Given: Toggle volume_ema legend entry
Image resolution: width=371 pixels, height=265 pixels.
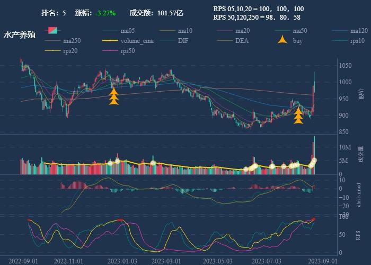Looking at the screenshot, I should (128, 41).
